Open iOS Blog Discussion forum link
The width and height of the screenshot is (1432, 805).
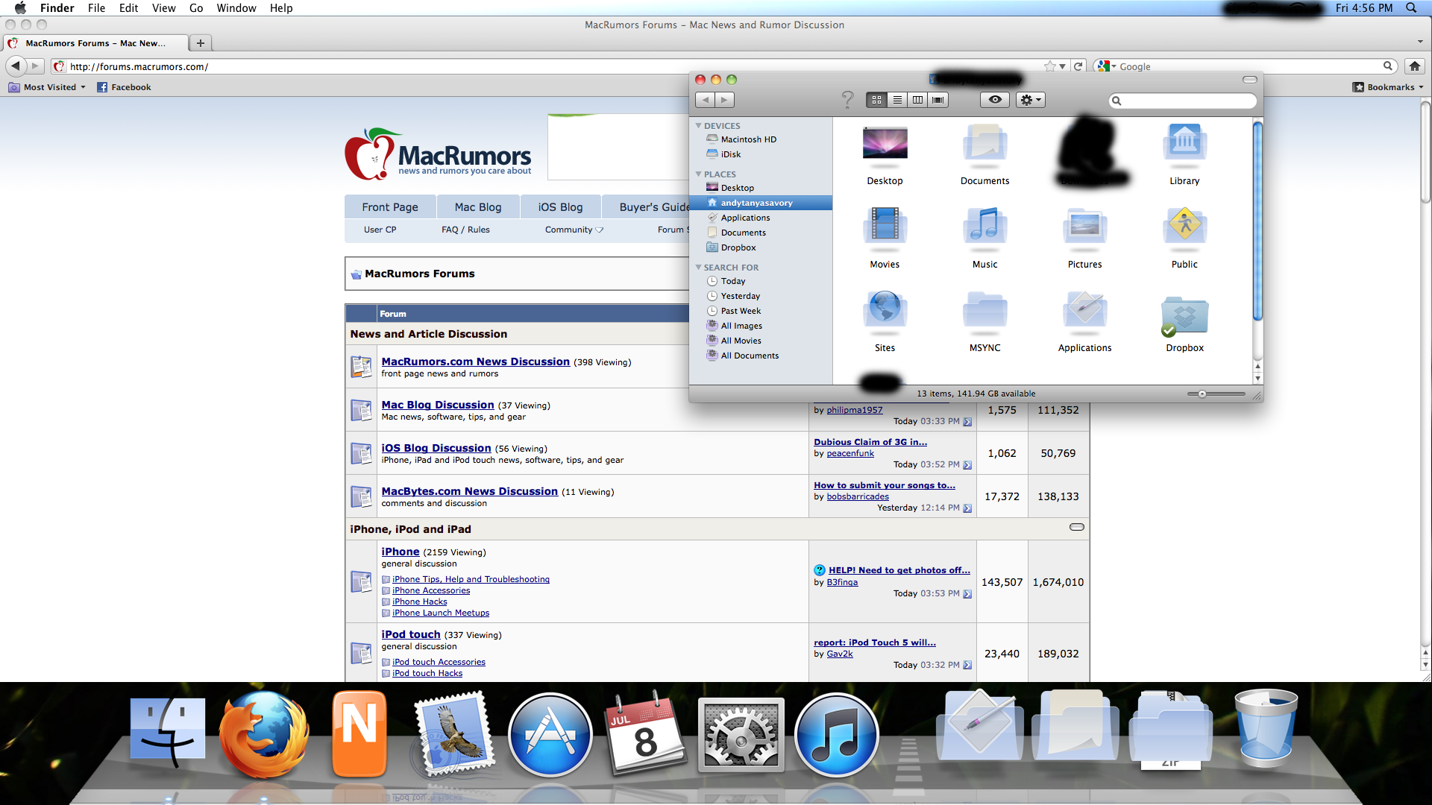click(436, 448)
